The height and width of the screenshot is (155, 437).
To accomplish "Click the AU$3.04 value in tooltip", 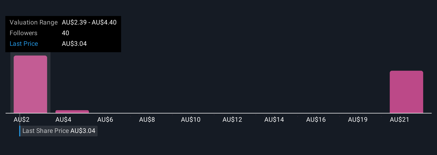I will pos(74,44).
